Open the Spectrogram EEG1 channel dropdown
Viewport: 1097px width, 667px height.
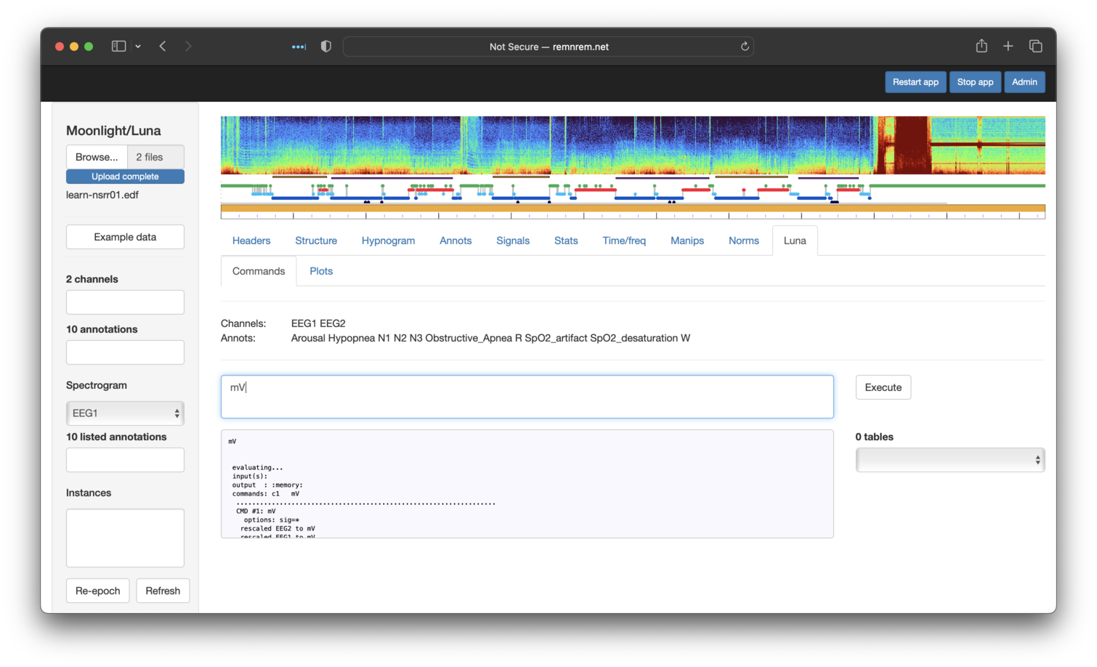[x=125, y=413]
